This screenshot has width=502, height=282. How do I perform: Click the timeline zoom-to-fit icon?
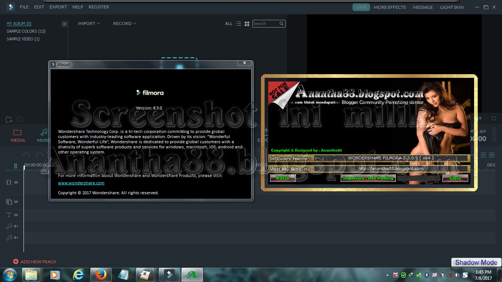15,166
